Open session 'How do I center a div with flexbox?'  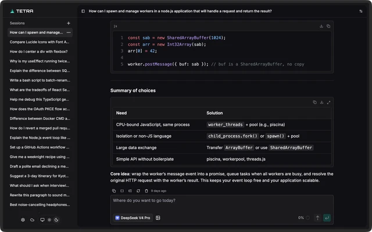[40, 52]
